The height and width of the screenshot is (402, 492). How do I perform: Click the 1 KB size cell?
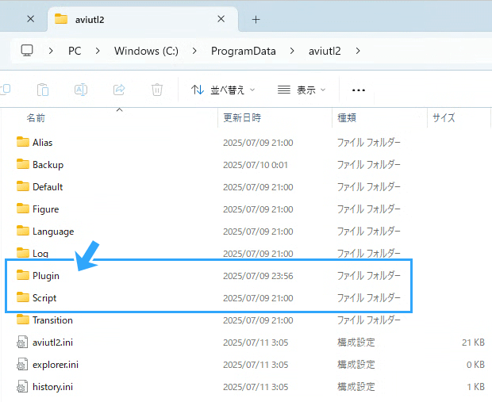pyautogui.click(x=475, y=387)
